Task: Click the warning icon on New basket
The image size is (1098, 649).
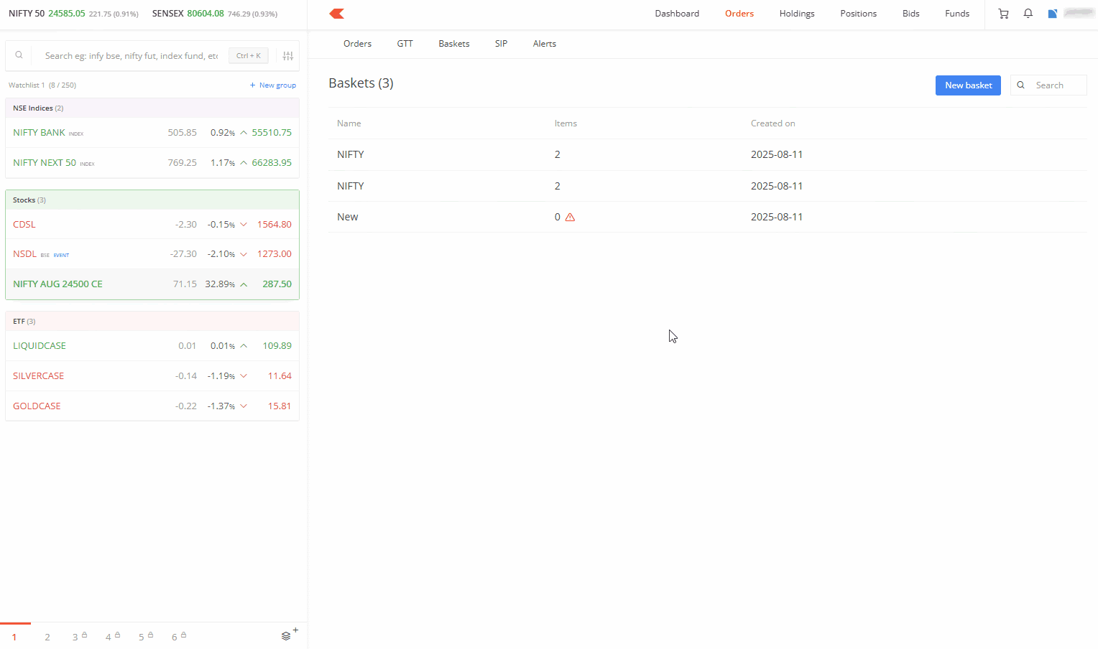Action: pyautogui.click(x=570, y=218)
